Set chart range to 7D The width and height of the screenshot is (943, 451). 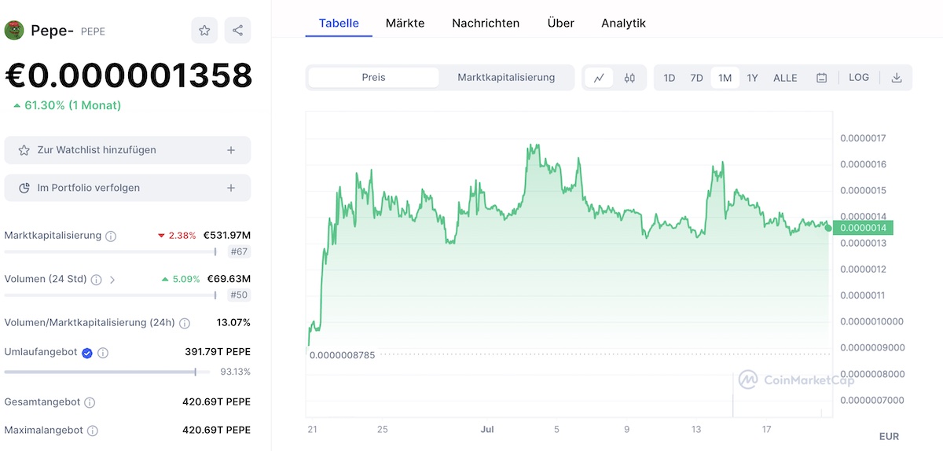click(696, 78)
